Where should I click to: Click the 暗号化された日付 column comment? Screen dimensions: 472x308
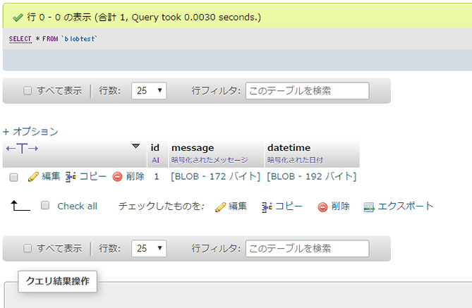[x=295, y=160]
